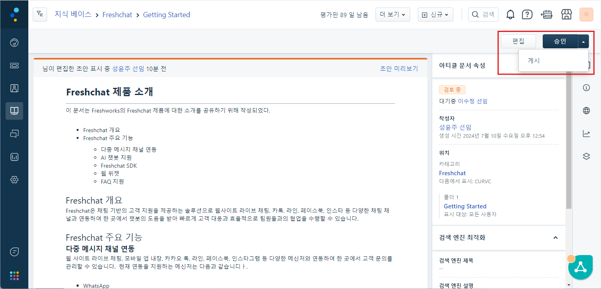Toggle the arrow next to 승인 button
601x289 pixels.
[583, 41]
